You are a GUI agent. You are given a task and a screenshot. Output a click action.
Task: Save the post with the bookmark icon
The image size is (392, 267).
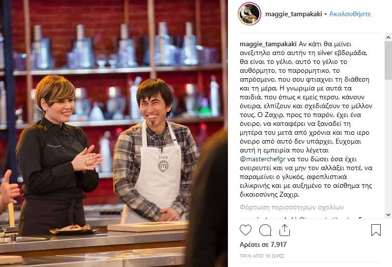point(376,230)
